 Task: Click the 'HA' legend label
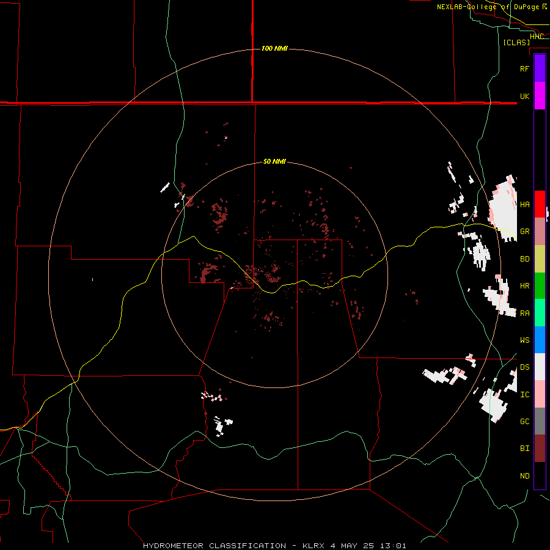tap(524, 205)
